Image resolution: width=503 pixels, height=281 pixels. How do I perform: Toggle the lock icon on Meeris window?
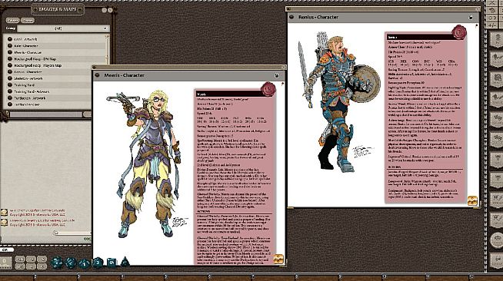tap(277, 75)
